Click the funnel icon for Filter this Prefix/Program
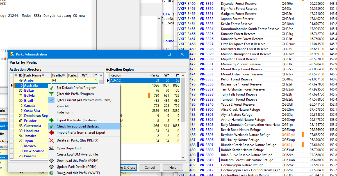Image resolution: width=337 pixels, height=176 pixels. [x=51, y=94]
